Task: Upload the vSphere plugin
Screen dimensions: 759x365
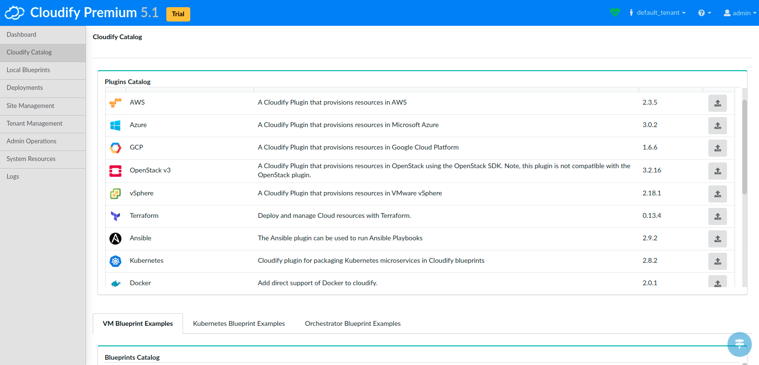Action: click(x=717, y=194)
